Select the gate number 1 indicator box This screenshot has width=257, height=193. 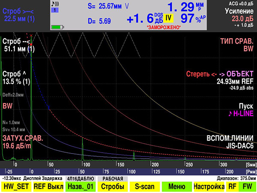55,10
